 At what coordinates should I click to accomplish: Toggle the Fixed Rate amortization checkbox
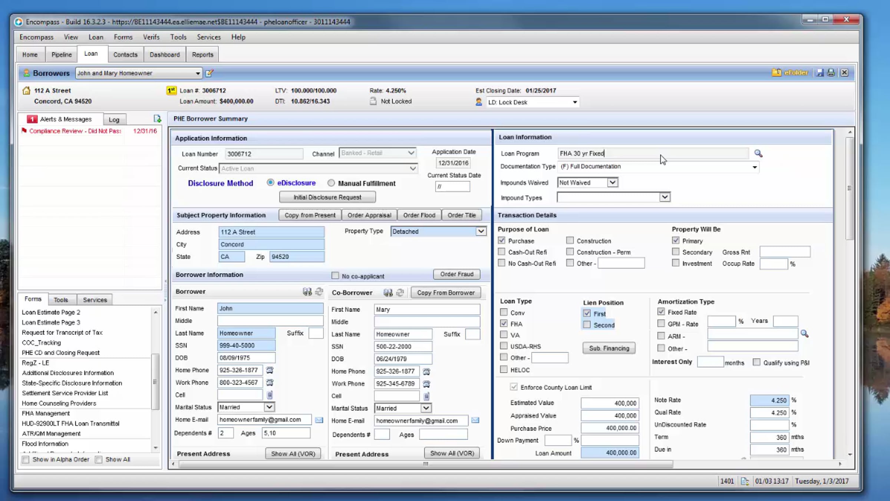tap(661, 312)
